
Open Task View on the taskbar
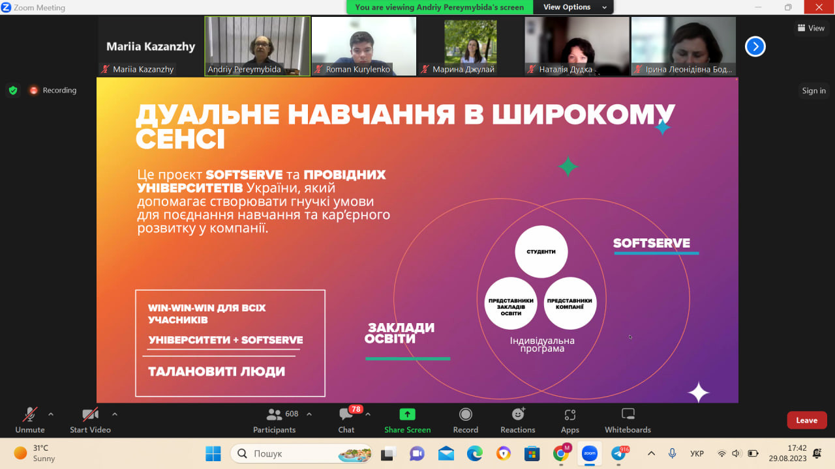coord(388,453)
